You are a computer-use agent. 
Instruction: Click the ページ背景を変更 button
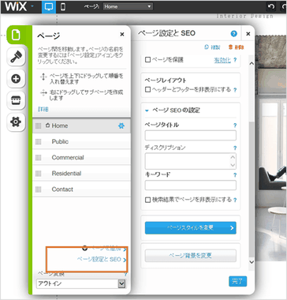click(191, 255)
